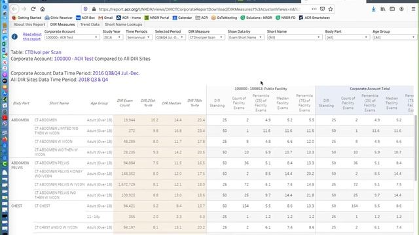The height and width of the screenshot is (235, 419).
Task: Open the ACR - Home bookmark
Action: 128,18
